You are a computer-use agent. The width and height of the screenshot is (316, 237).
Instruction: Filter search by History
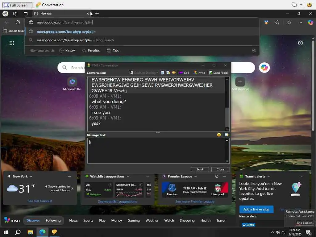(x=67, y=51)
